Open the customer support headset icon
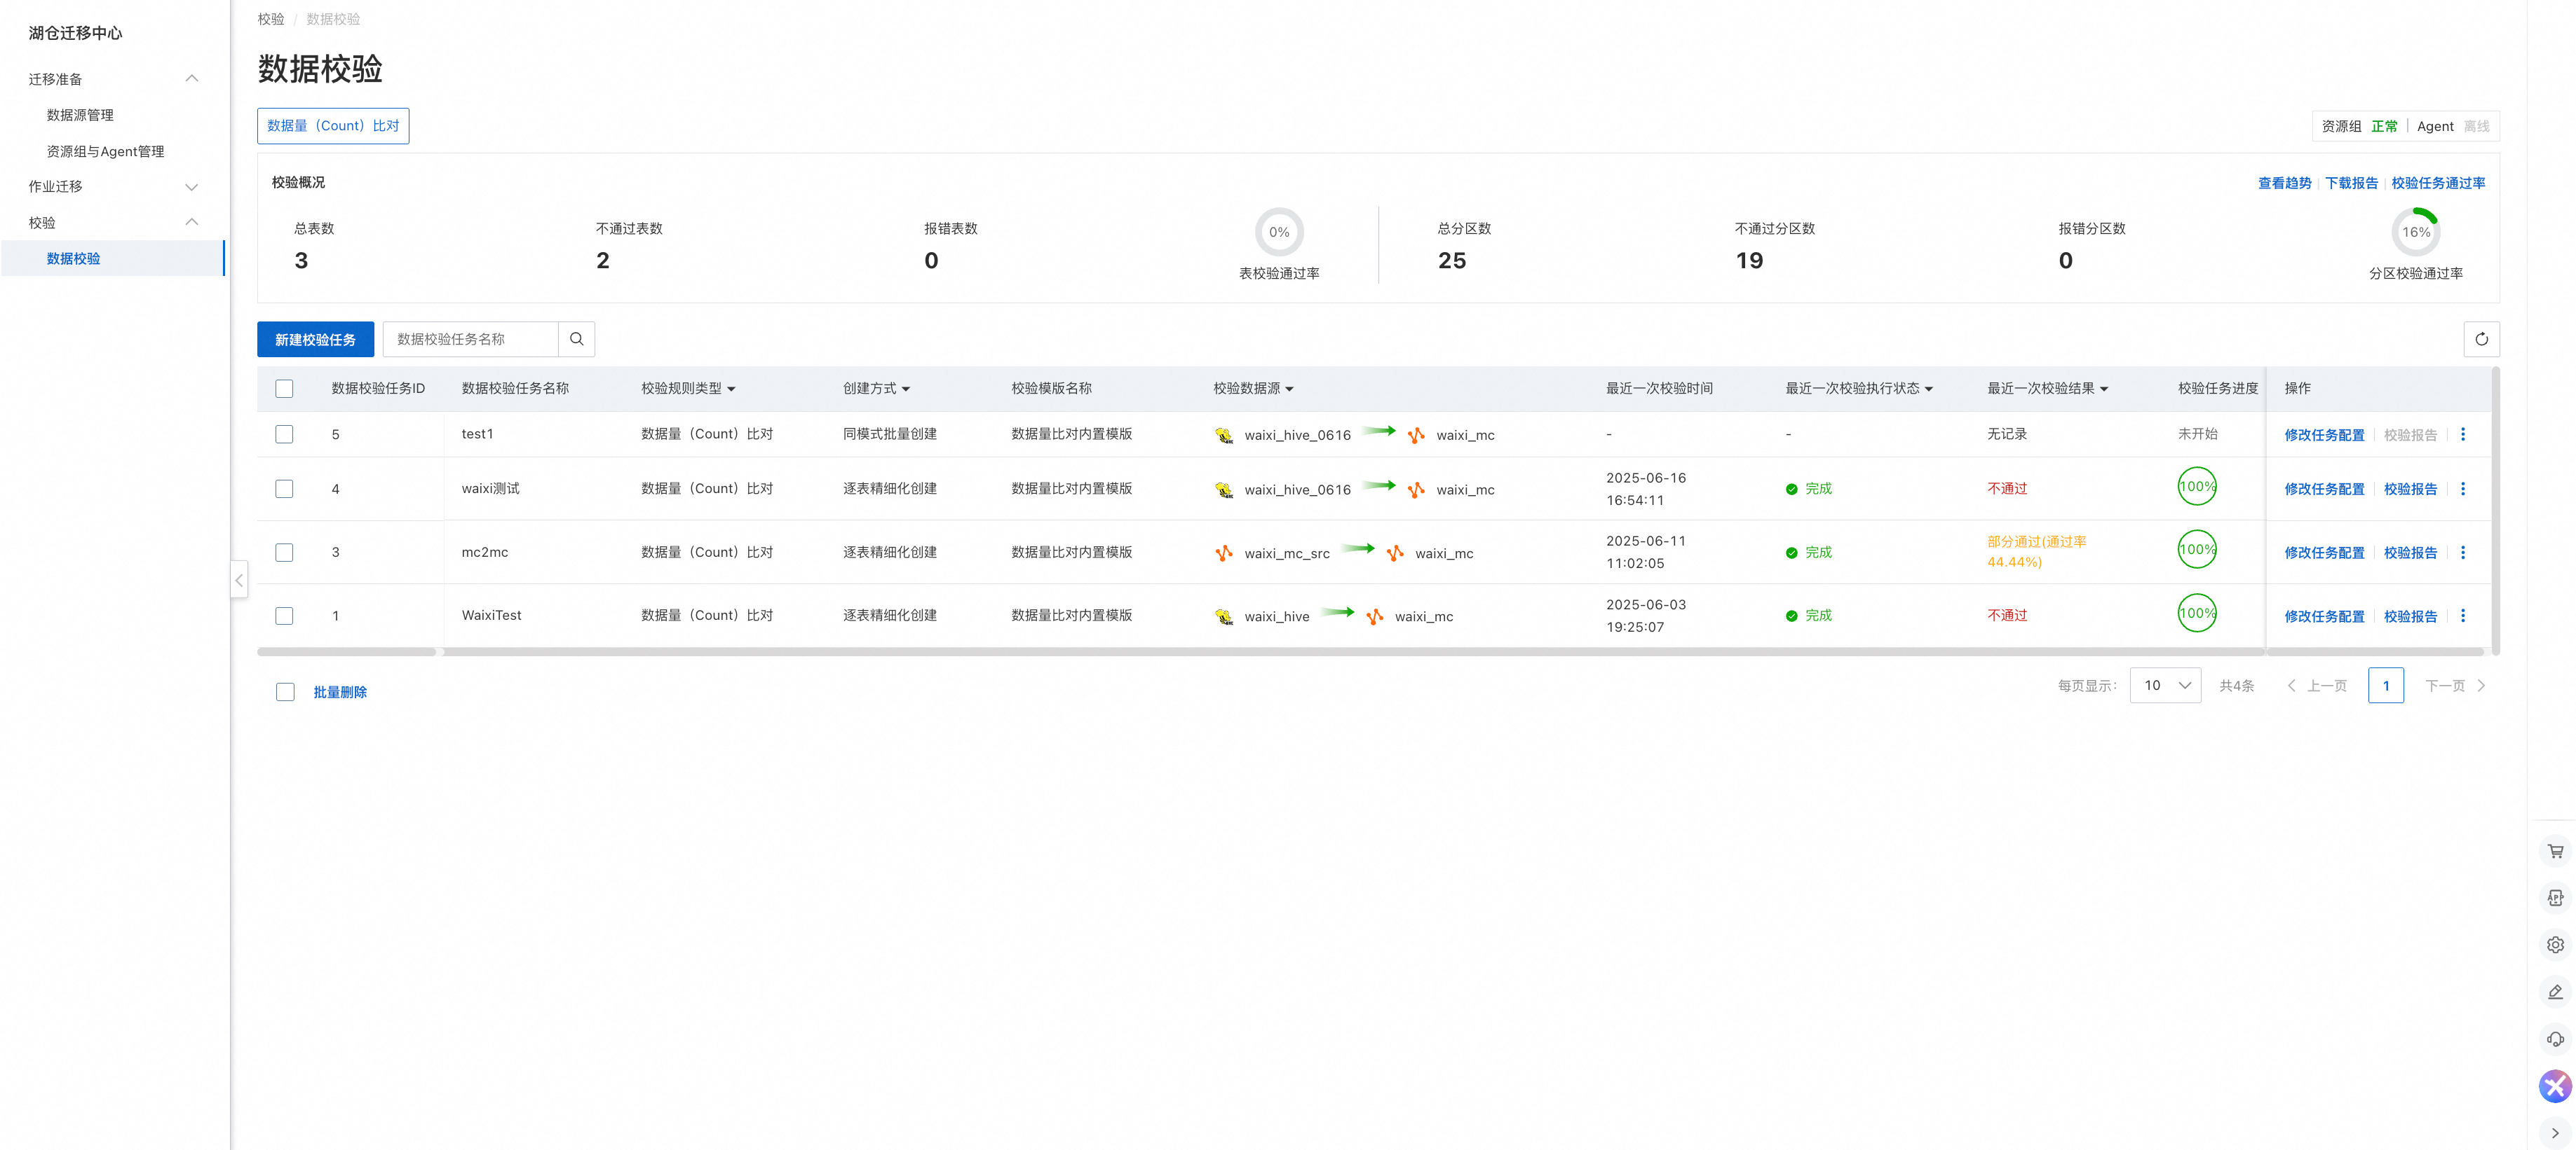Screen dimensions: 2576x1150 point(2555,1038)
